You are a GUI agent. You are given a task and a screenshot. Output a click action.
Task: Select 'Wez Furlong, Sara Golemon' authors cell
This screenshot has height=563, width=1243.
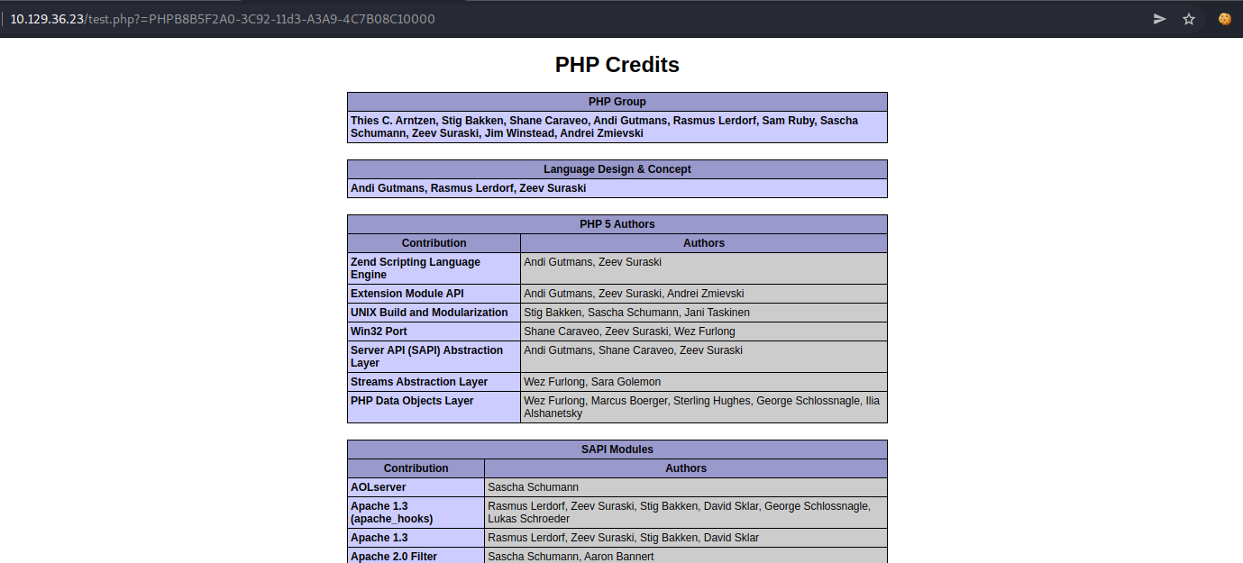pyautogui.click(x=704, y=382)
